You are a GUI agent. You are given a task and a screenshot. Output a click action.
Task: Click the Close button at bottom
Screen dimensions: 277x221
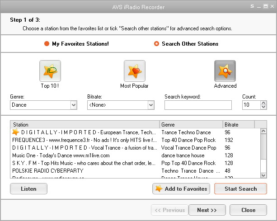coord(248,210)
